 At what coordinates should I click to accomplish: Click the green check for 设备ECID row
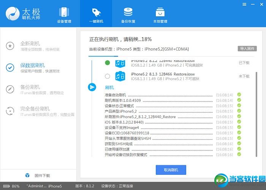pyautogui.click(x=239, y=133)
